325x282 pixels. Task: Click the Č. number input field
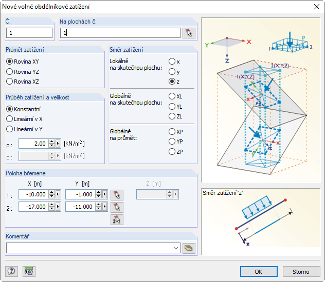point(29,33)
